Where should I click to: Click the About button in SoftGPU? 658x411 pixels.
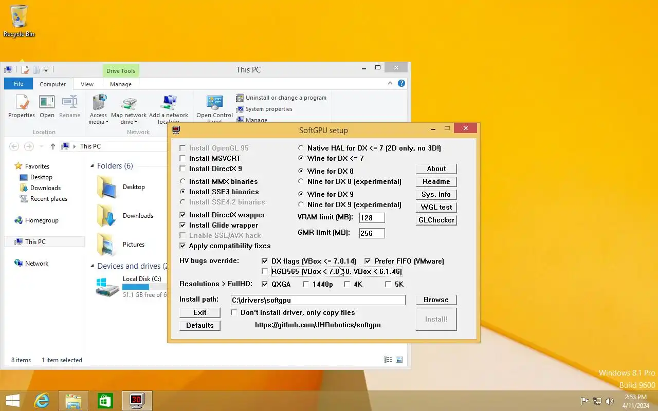pyautogui.click(x=436, y=169)
